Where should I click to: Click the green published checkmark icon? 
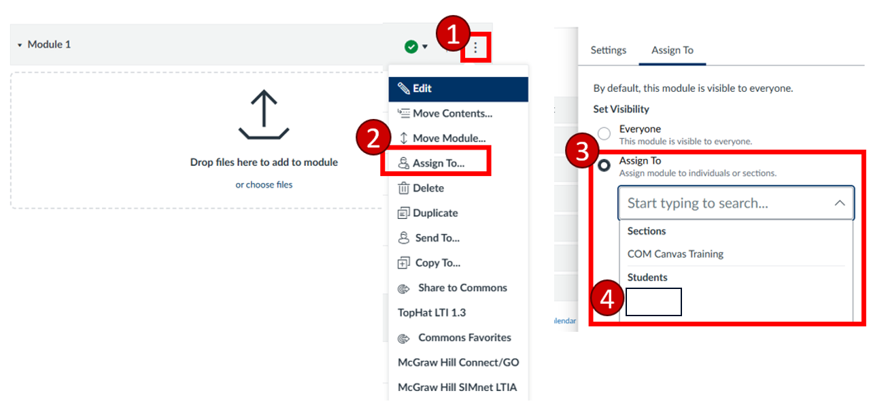411,46
